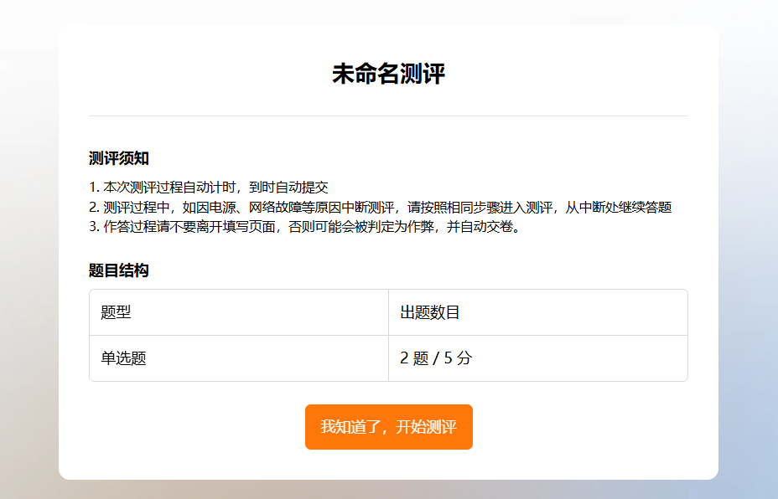
Task: Click the 题目结构 section heading
Action: (x=119, y=270)
